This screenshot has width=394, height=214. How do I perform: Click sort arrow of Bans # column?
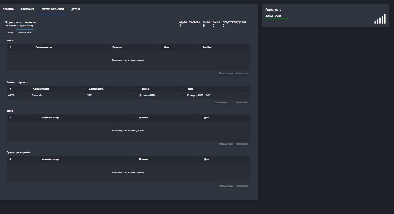click(x=31, y=47)
